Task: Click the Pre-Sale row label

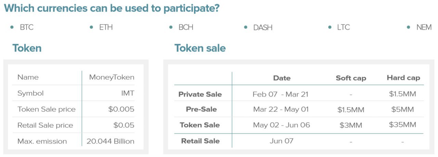Action: point(201,109)
